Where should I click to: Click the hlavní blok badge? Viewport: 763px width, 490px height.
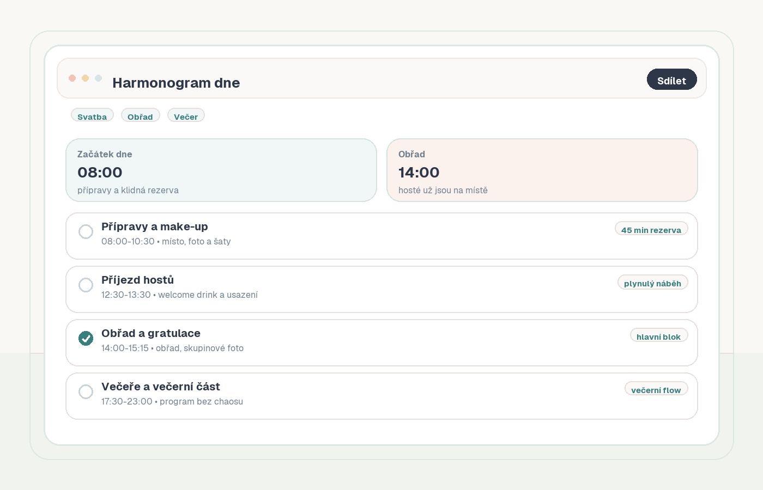(x=658, y=336)
